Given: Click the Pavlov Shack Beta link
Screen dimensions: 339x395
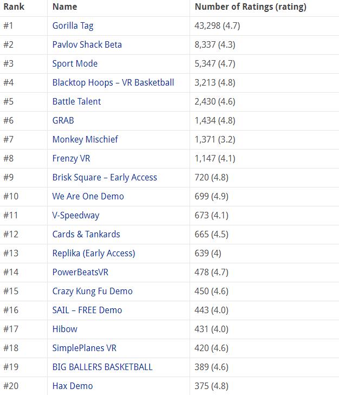Looking at the screenshot, I should 87,44.
